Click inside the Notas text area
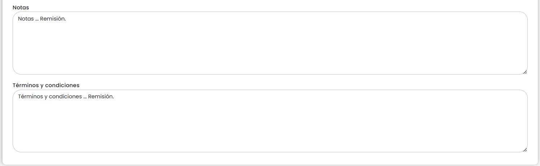The width and height of the screenshot is (540, 166). [270, 43]
